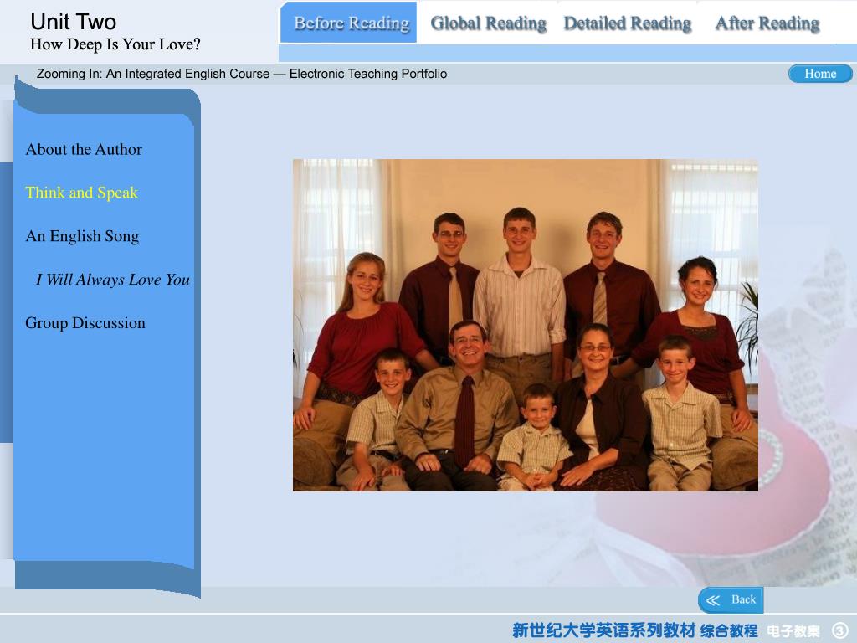Viewport: 857px width, 643px height.
Task: Open An English Song section
Action: point(82,236)
